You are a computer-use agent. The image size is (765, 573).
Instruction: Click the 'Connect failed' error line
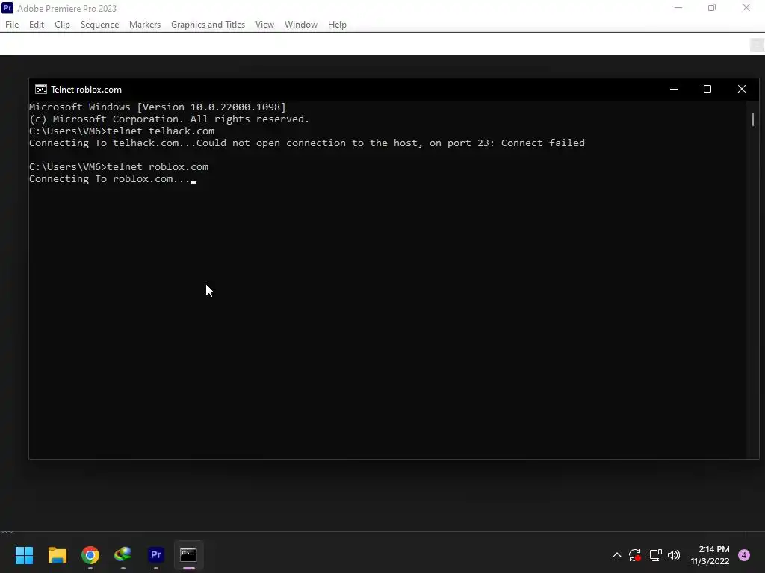307,143
